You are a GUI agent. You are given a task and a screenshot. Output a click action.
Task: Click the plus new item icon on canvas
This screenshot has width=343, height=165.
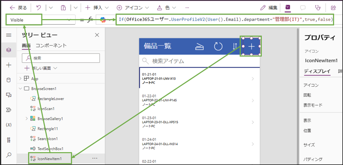(x=251, y=46)
